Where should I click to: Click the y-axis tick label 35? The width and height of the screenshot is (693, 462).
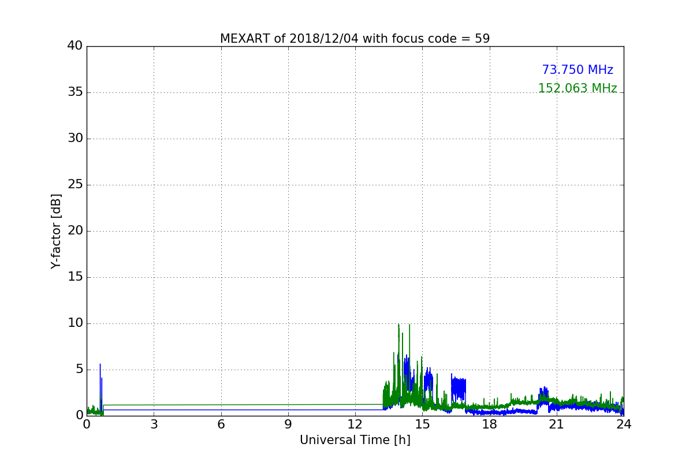click(75, 92)
